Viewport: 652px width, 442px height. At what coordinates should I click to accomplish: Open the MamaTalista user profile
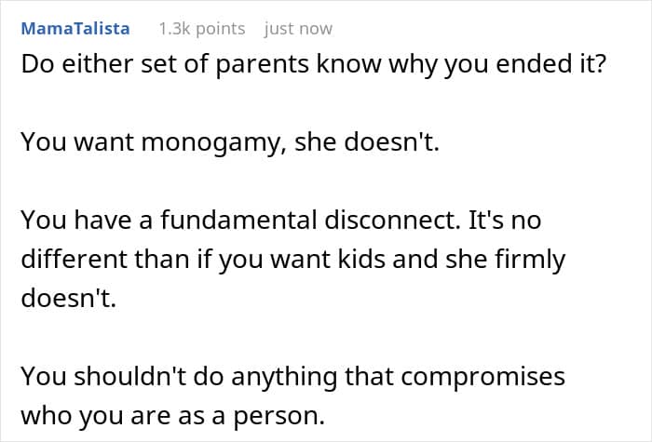coord(75,29)
